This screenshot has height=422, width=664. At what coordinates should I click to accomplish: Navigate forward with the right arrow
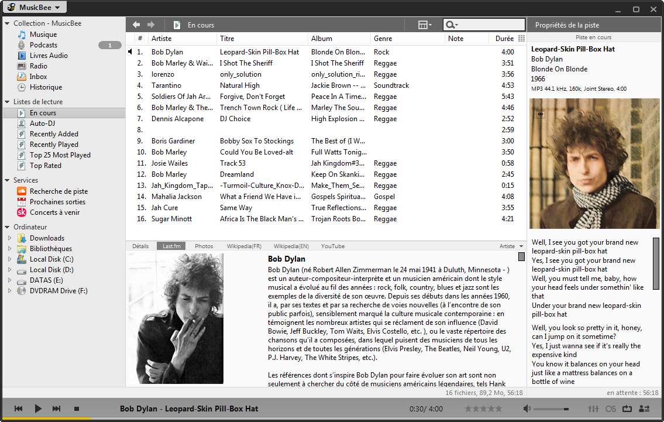point(151,25)
